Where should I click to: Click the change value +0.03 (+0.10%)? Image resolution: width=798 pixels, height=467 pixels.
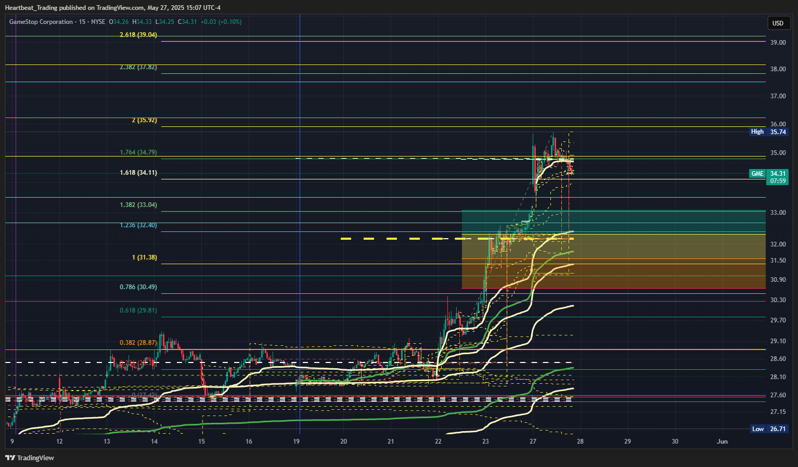(221, 22)
